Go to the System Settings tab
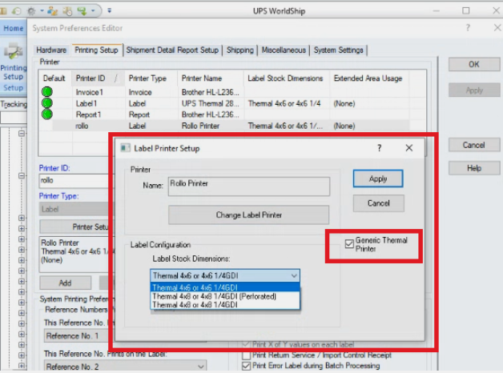 pos(339,50)
